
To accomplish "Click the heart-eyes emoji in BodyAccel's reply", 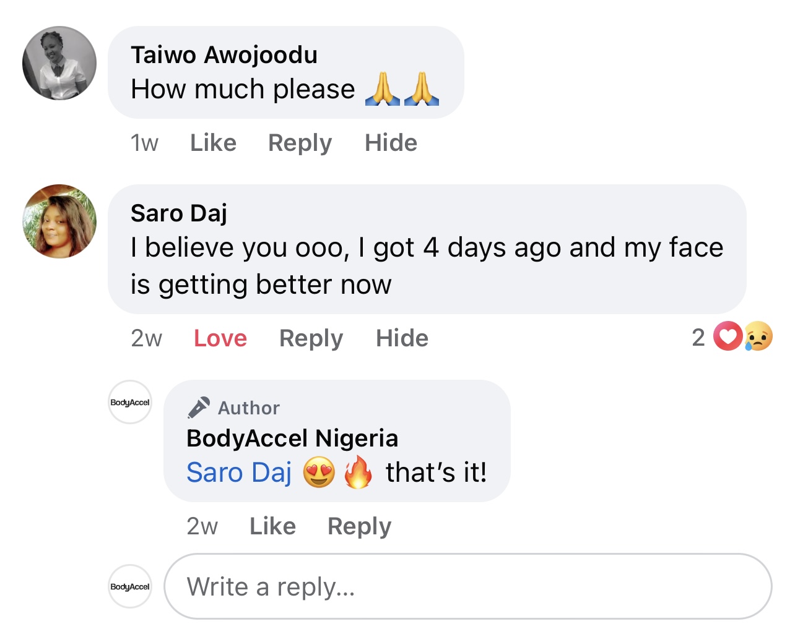I will pos(319,472).
